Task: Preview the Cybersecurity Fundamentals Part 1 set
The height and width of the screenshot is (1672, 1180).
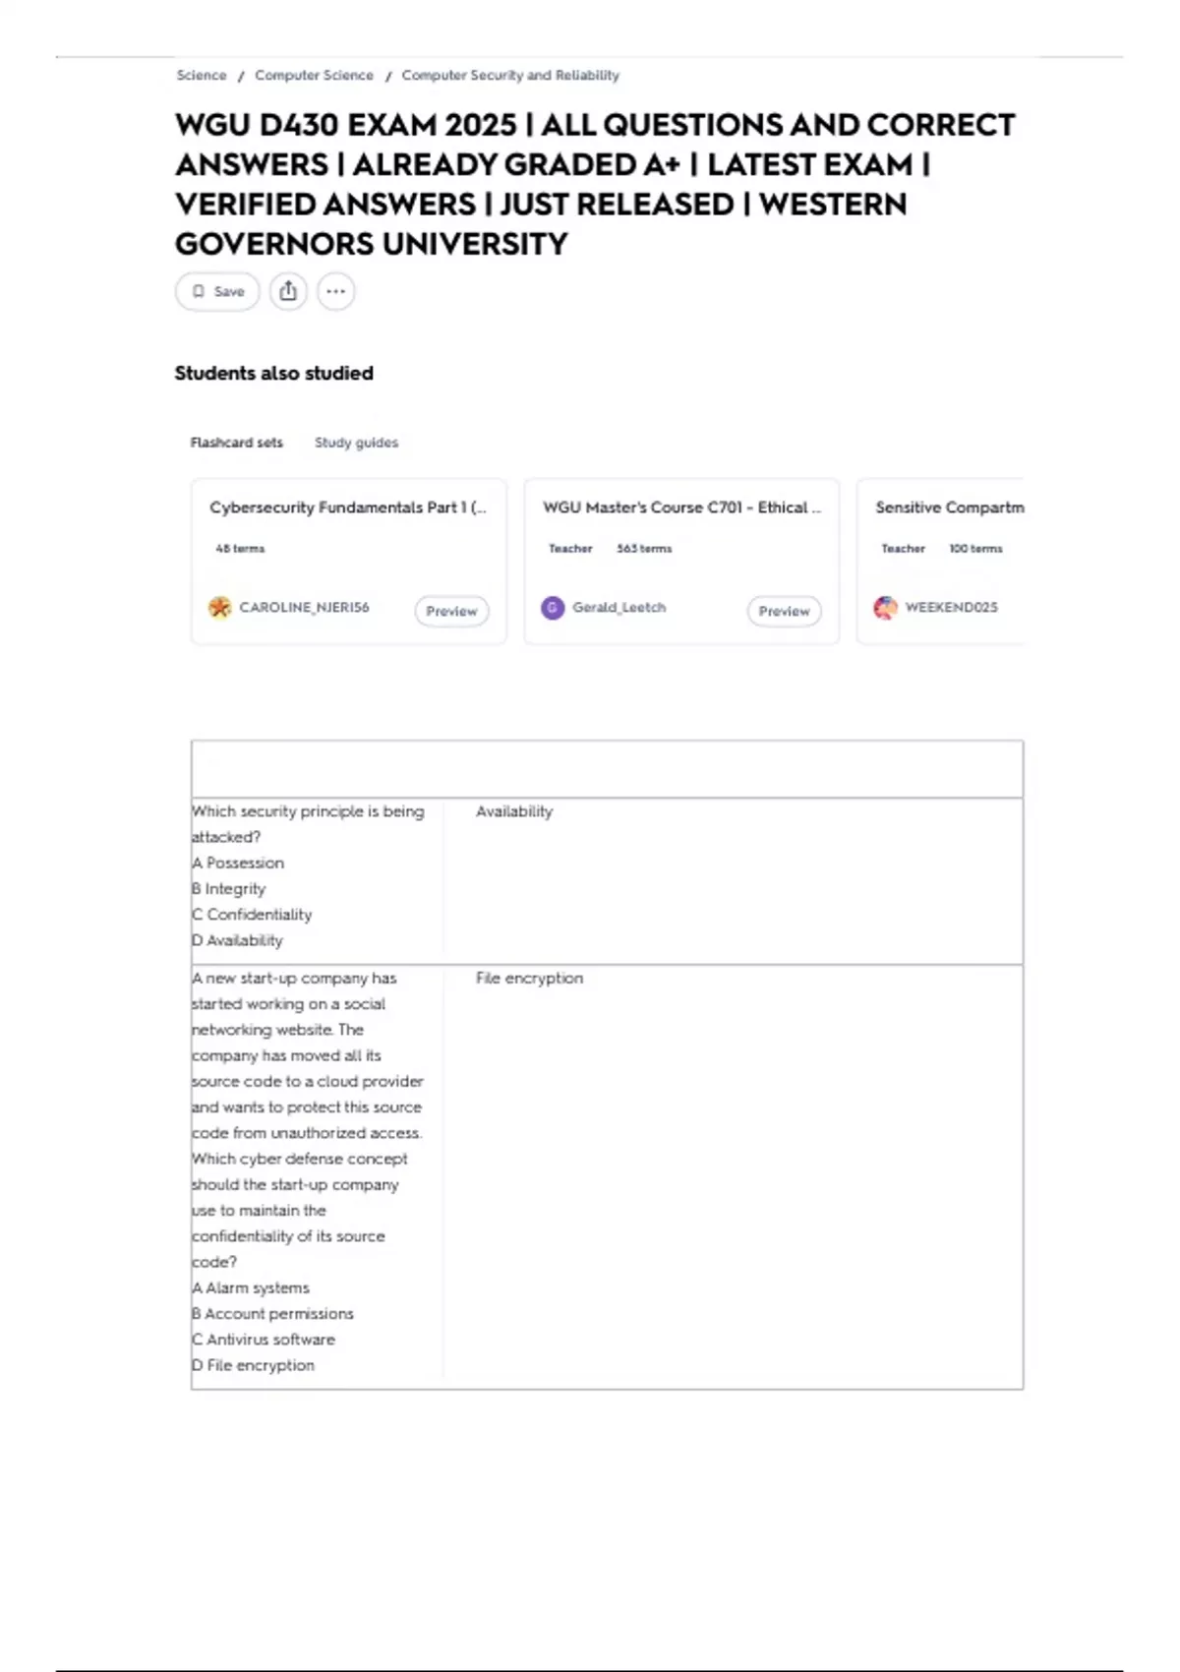Action: click(x=451, y=611)
